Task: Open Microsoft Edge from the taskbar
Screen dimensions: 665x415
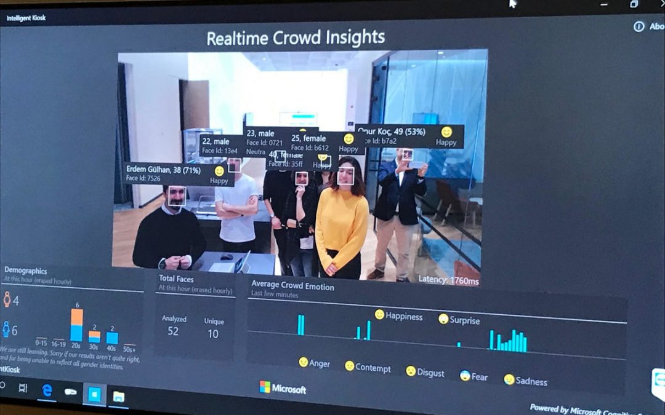Action: tap(47, 390)
